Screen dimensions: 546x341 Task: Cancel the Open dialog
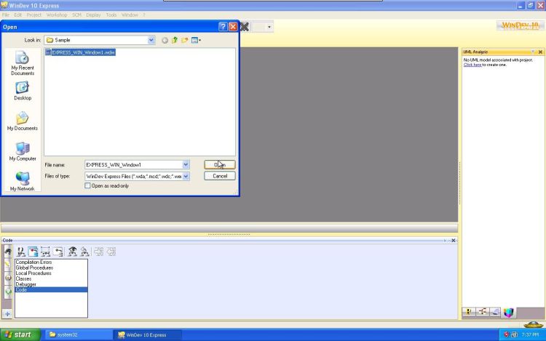point(220,176)
